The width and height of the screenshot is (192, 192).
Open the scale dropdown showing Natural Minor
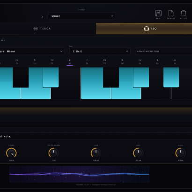(x=32, y=52)
